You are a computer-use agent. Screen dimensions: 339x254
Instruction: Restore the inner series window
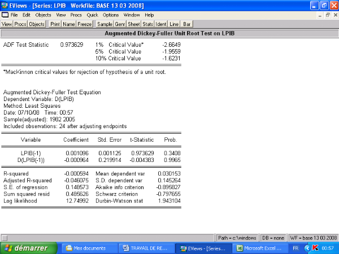click(328, 15)
